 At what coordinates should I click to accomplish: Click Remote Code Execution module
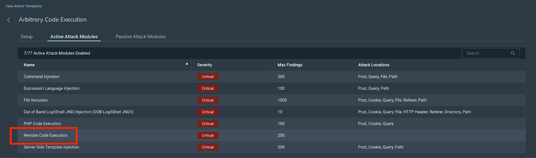[46, 135]
